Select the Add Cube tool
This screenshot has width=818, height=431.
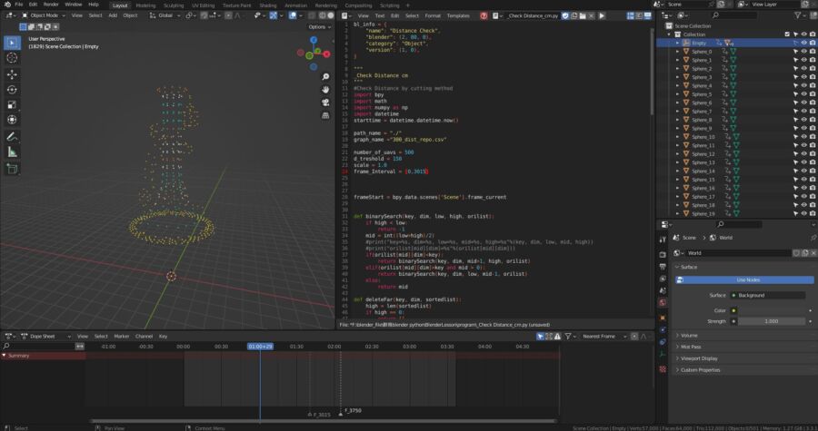tap(12, 169)
